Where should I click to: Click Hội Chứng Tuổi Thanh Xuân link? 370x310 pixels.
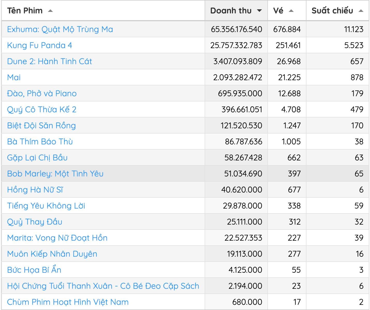click(103, 286)
